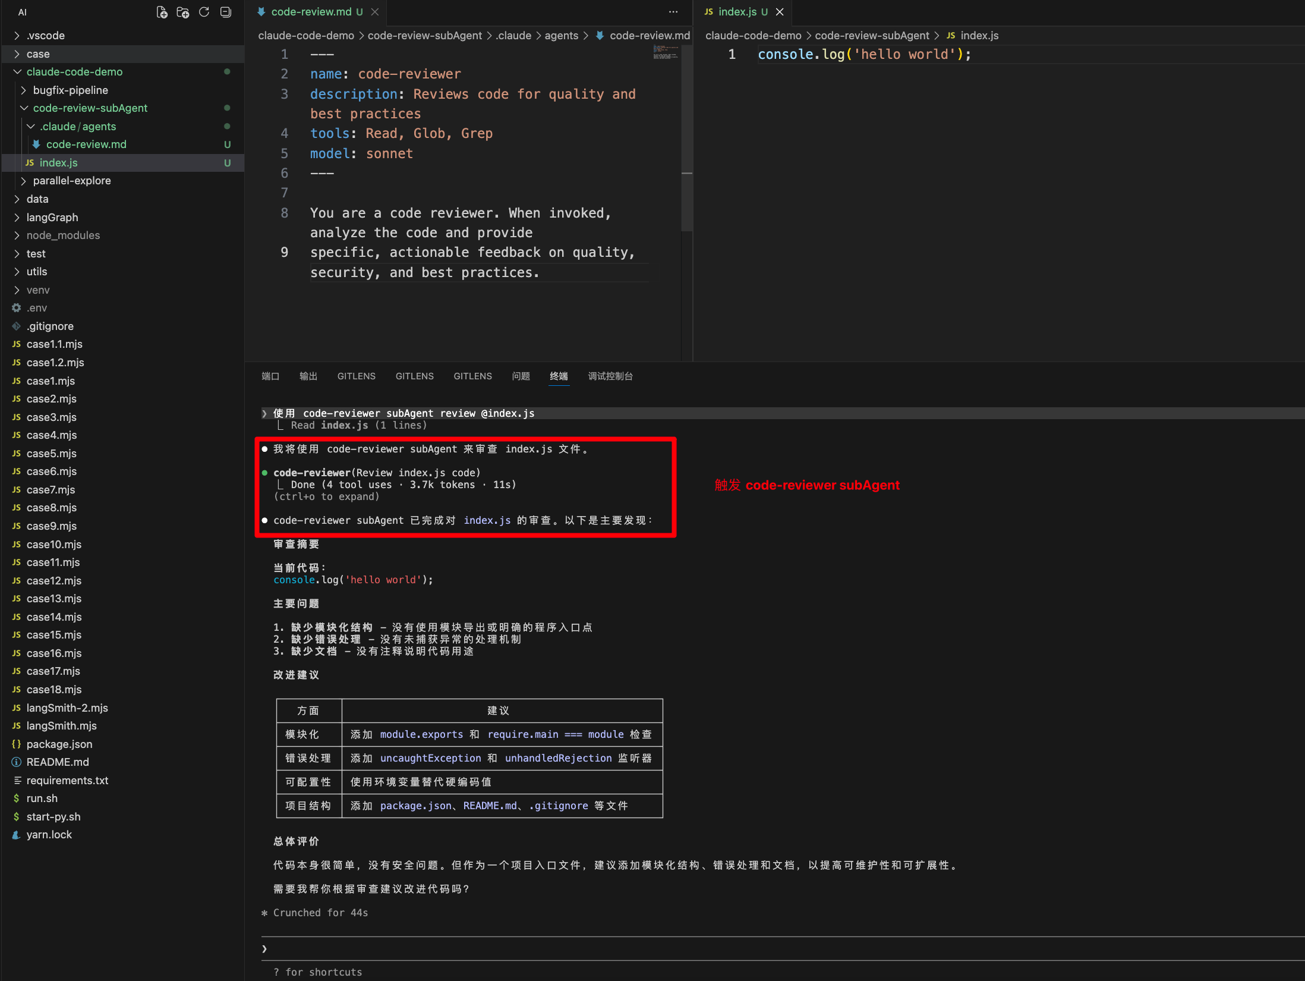Click claude-code-demo breadcrumb in left editor
This screenshot has height=981, width=1305.
(x=306, y=36)
